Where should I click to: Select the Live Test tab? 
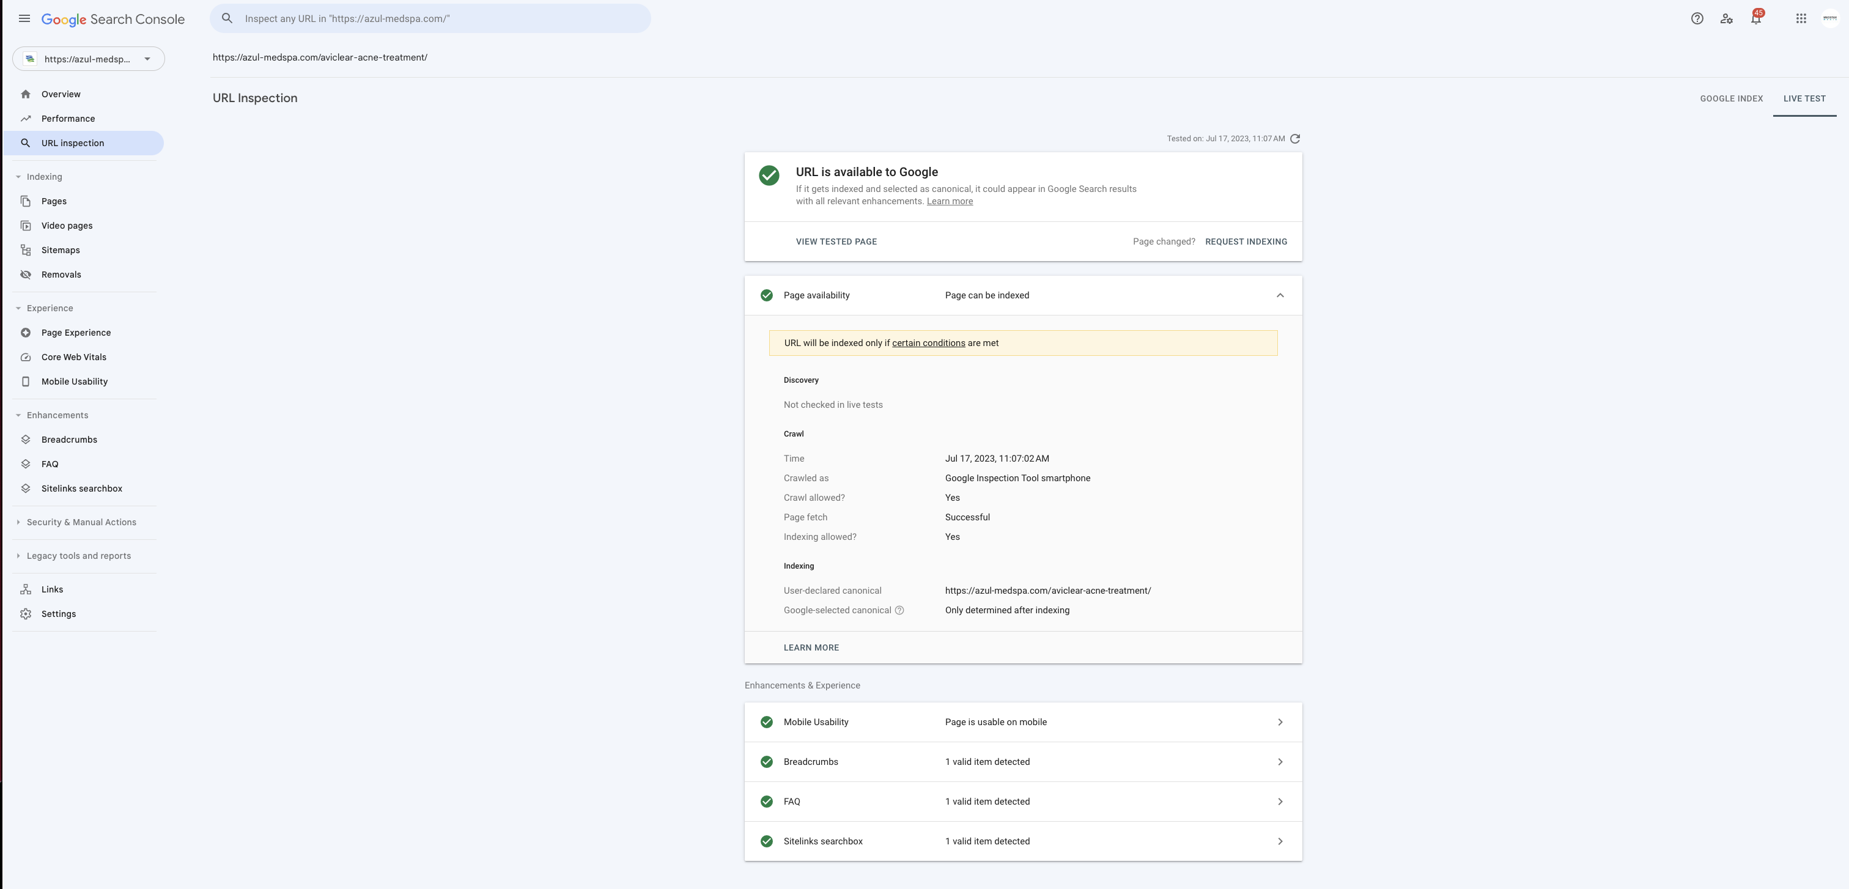tap(1804, 99)
